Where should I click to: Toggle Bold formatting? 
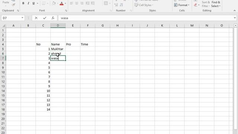[x=23, y=3]
